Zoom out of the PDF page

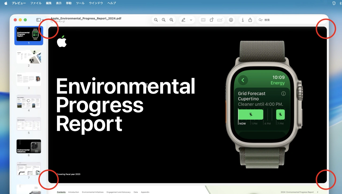click(156, 20)
